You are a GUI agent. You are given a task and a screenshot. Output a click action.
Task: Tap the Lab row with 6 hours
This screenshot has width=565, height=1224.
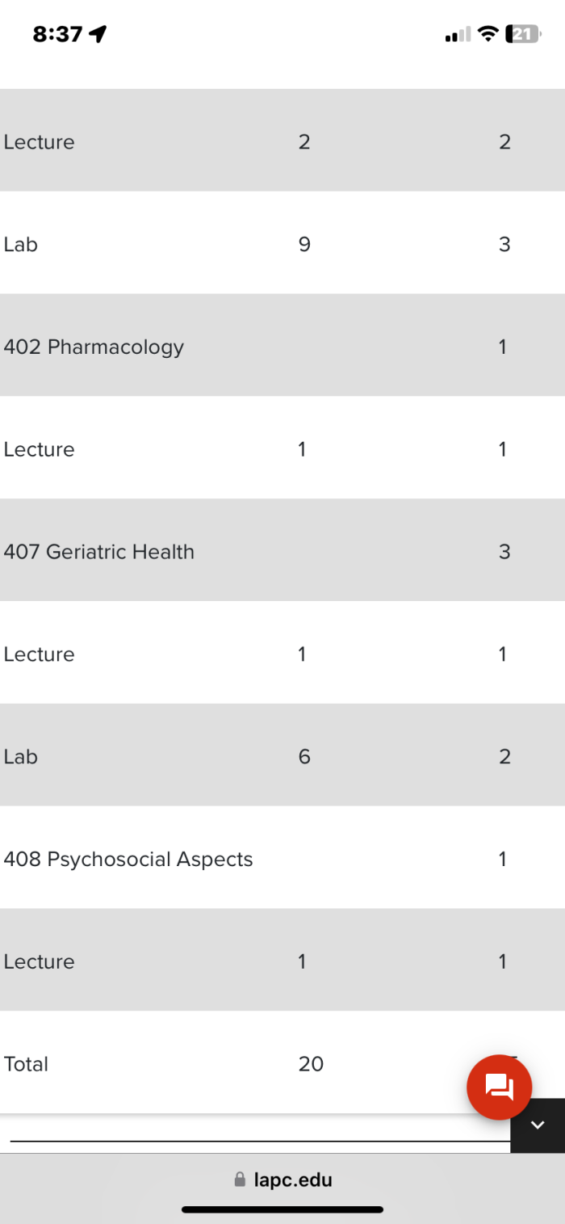(21, 756)
